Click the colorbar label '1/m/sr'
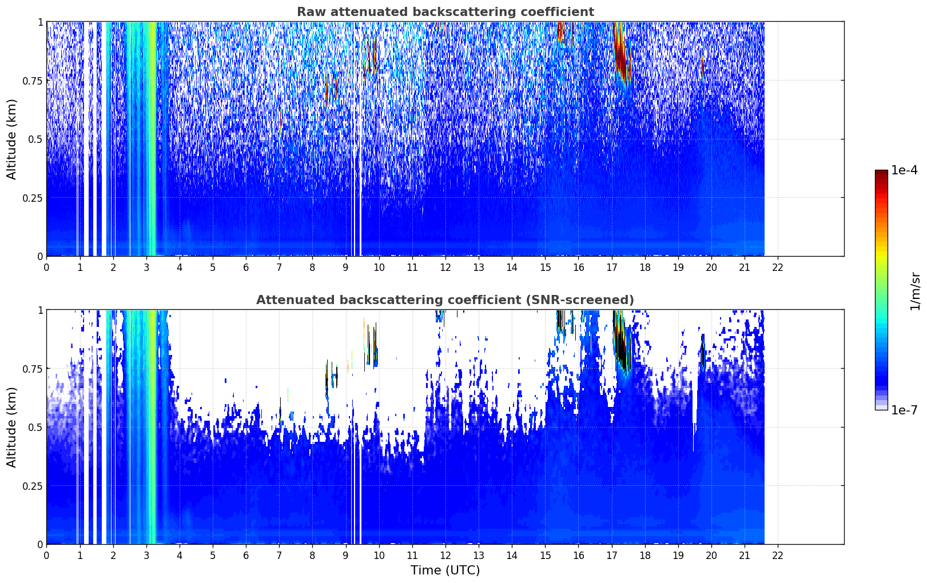The width and height of the screenshot is (927, 583). [x=915, y=291]
